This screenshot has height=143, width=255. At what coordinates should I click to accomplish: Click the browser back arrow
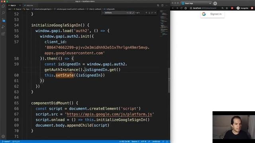(x=173, y=8)
